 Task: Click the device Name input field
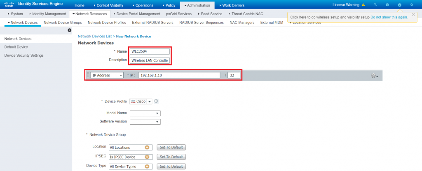pyautogui.click(x=149, y=51)
